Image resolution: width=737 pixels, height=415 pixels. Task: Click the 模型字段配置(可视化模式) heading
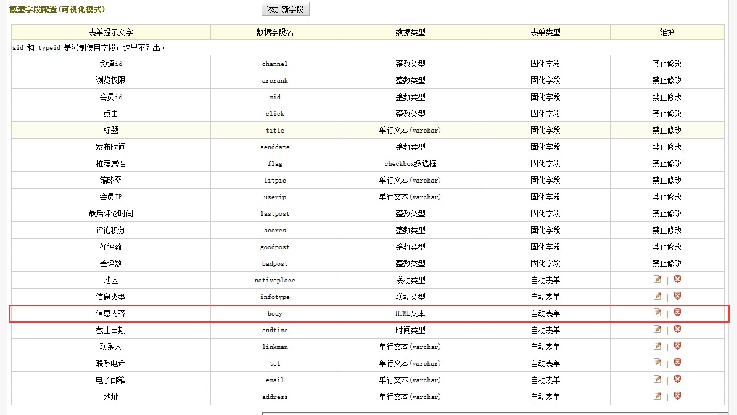point(57,9)
